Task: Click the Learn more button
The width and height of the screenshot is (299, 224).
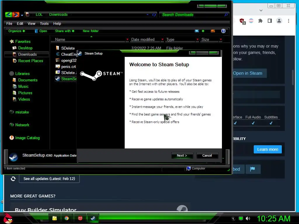Action: click(x=268, y=149)
